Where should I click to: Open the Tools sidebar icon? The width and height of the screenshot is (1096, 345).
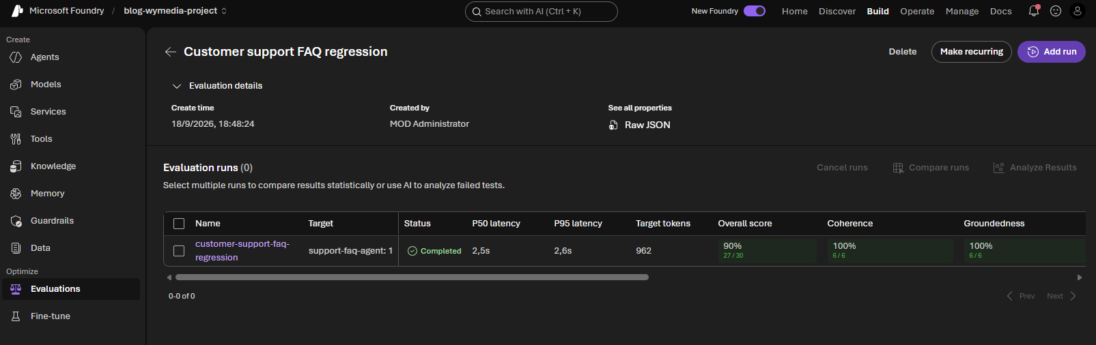pyautogui.click(x=16, y=139)
